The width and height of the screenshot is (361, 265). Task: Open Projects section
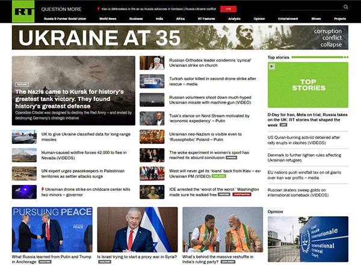340,19
